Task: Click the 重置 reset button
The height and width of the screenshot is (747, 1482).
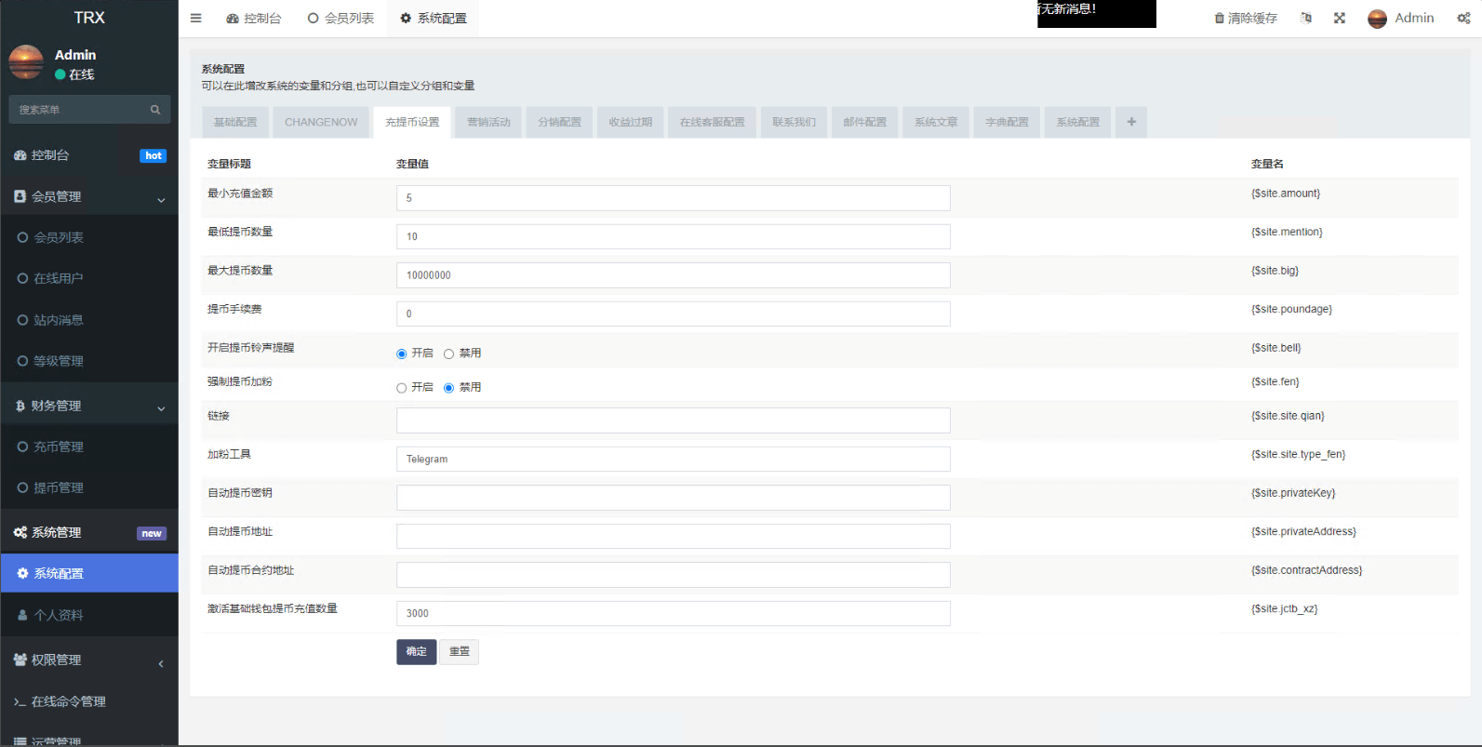Action: pyautogui.click(x=460, y=652)
